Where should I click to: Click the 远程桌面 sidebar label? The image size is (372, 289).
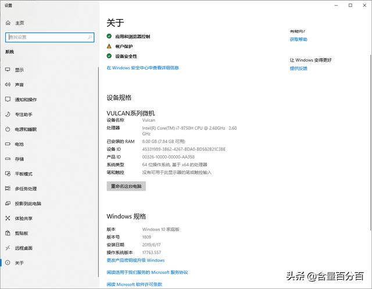[x=23, y=248]
